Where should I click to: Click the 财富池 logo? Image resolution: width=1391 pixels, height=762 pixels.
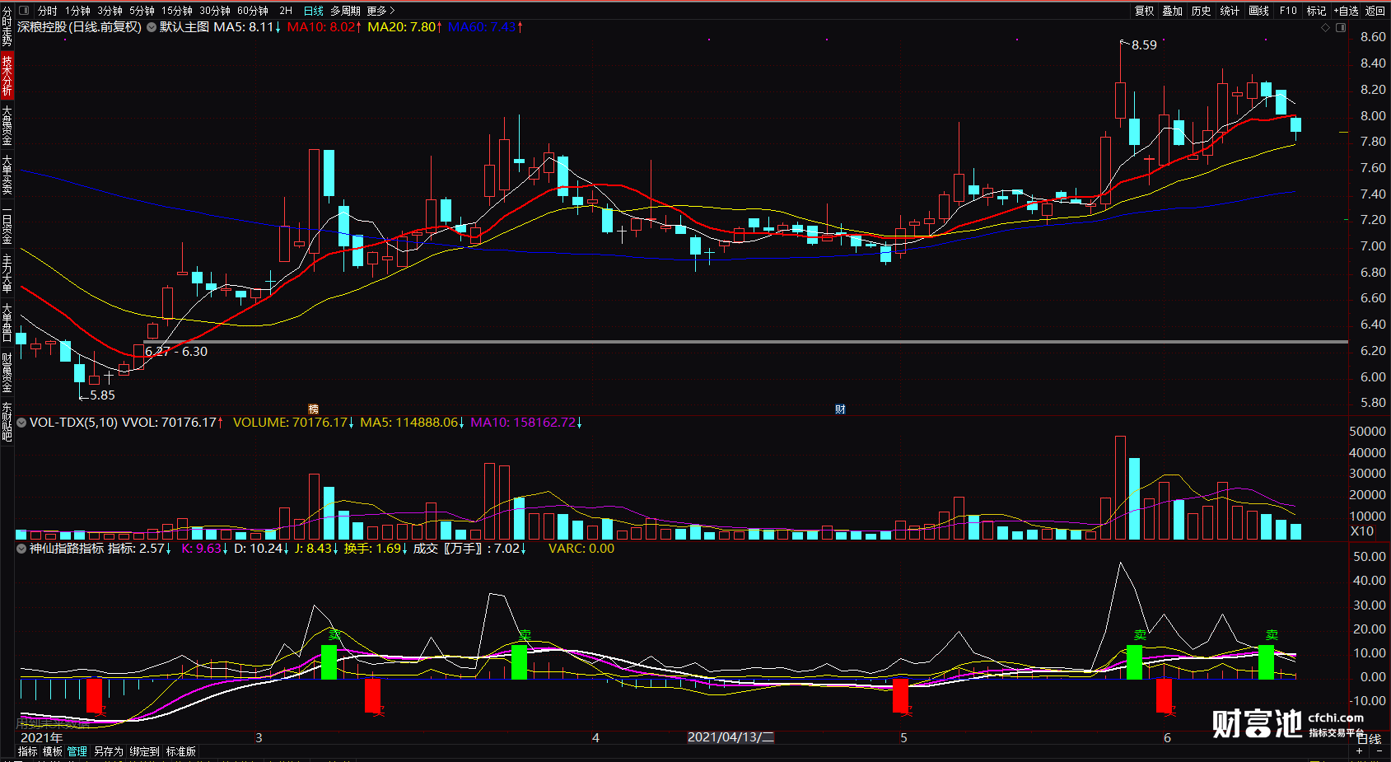tap(1257, 723)
